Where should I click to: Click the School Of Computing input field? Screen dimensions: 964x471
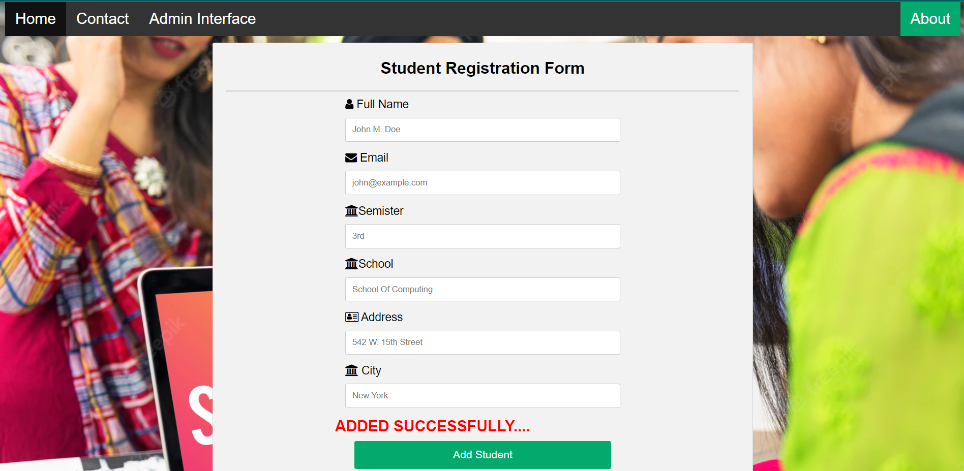pos(482,289)
